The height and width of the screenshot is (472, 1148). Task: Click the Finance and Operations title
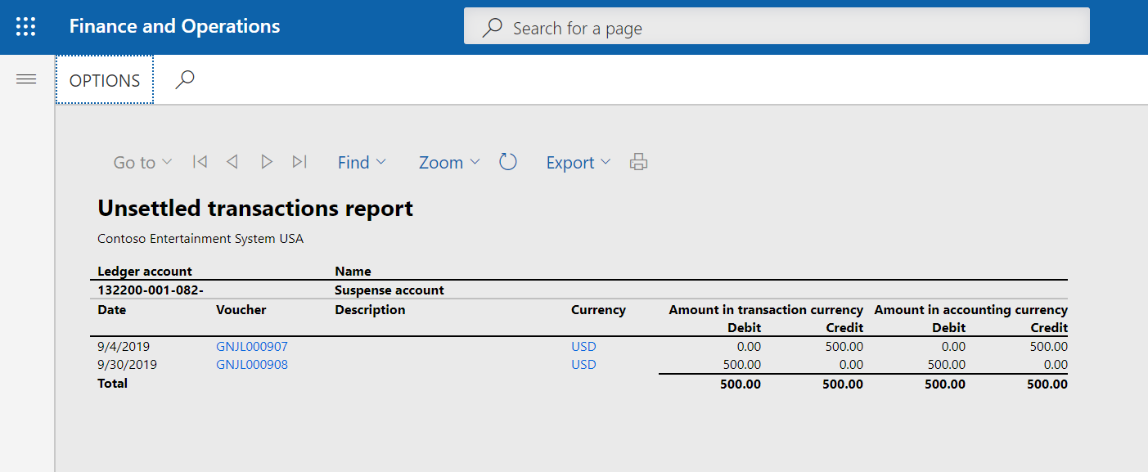click(174, 27)
